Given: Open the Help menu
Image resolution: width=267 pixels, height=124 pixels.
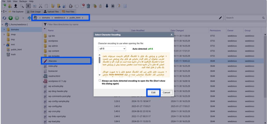Looking at the screenshot, I should tap(31, 1).
